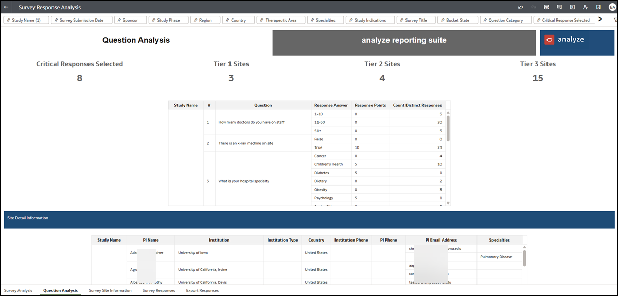Click the redo icon in the top toolbar
The width and height of the screenshot is (618, 296).
(534, 7)
